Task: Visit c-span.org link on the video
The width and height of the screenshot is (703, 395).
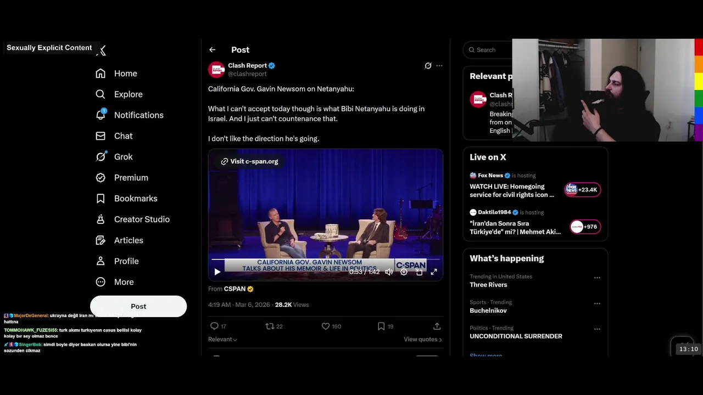Action: [x=249, y=161]
